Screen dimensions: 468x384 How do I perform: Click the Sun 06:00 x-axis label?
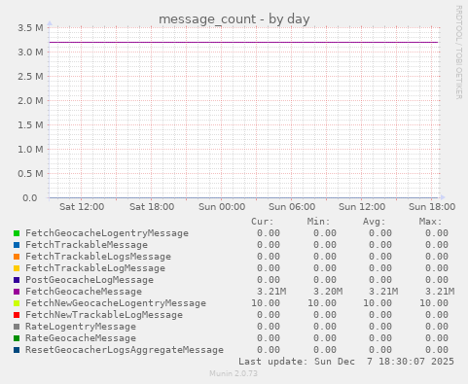click(x=292, y=207)
